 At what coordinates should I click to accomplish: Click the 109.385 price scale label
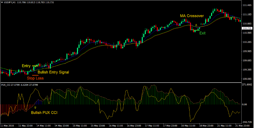click(247, 70)
